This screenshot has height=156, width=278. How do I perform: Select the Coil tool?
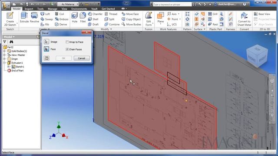[x=60, y=14]
